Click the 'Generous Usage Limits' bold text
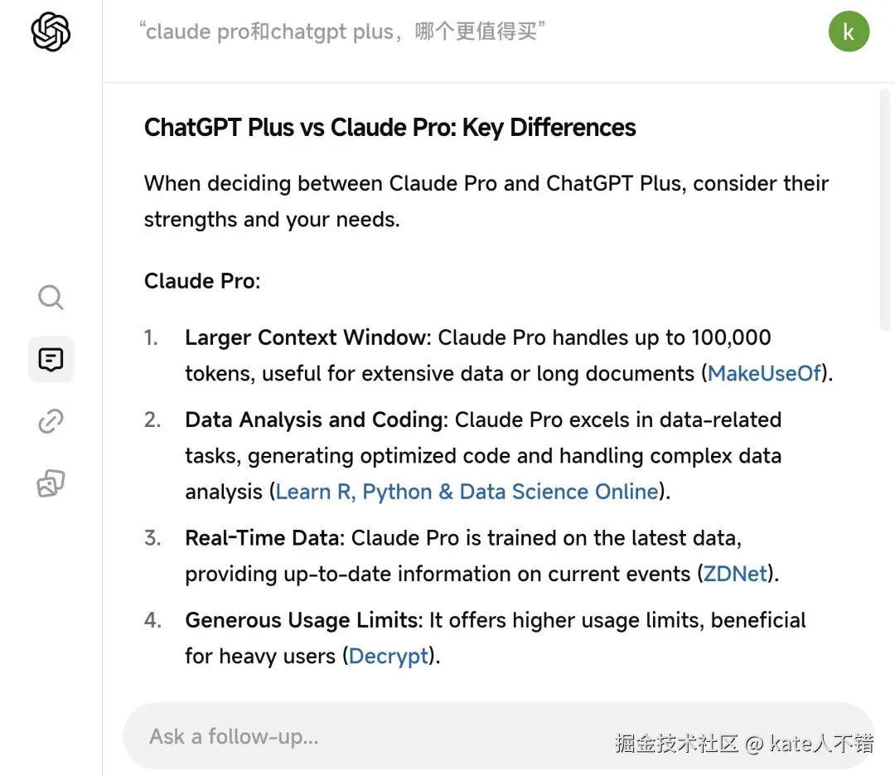The width and height of the screenshot is (895, 776). (303, 620)
